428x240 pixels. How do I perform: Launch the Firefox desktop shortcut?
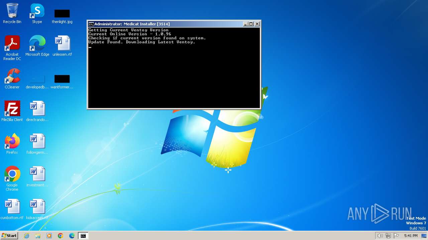click(x=12, y=144)
